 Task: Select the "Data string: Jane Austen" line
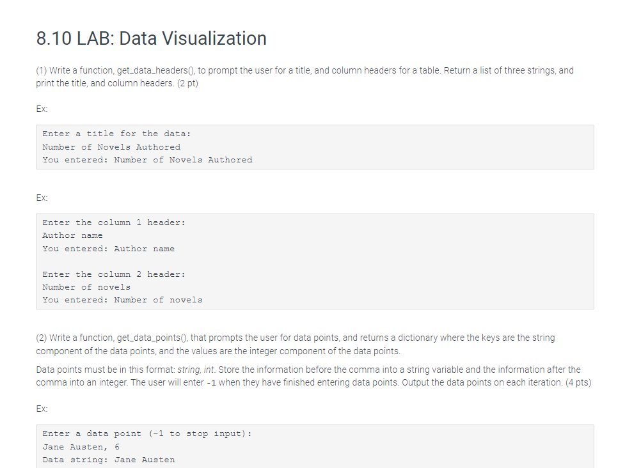(x=108, y=460)
